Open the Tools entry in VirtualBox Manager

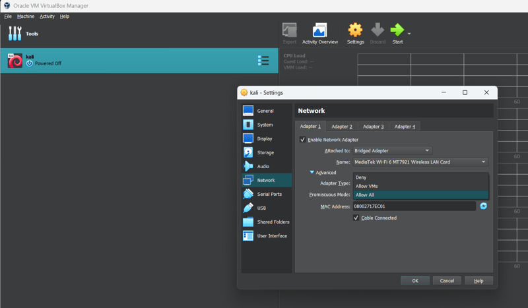(23, 34)
